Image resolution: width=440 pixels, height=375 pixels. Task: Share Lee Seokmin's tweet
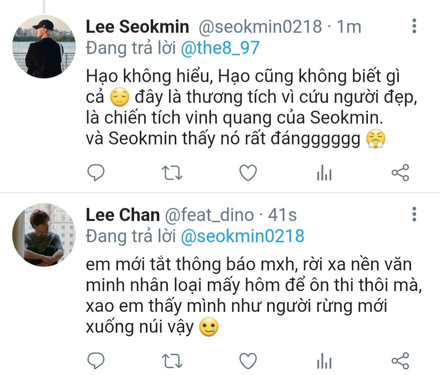(400, 172)
